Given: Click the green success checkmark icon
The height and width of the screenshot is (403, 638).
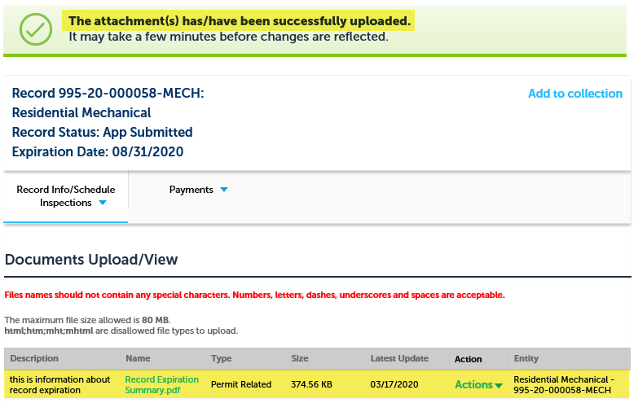Looking at the screenshot, I should [x=34, y=28].
